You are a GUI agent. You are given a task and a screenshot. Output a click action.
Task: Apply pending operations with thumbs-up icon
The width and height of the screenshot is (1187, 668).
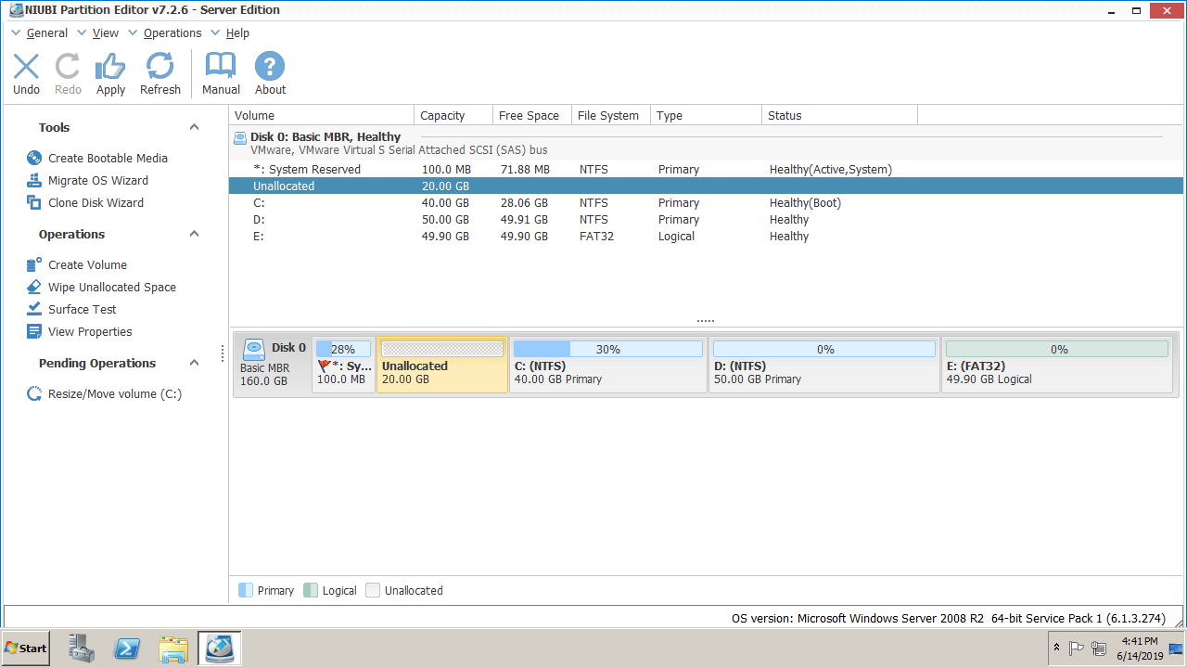(x=110, y=73)
